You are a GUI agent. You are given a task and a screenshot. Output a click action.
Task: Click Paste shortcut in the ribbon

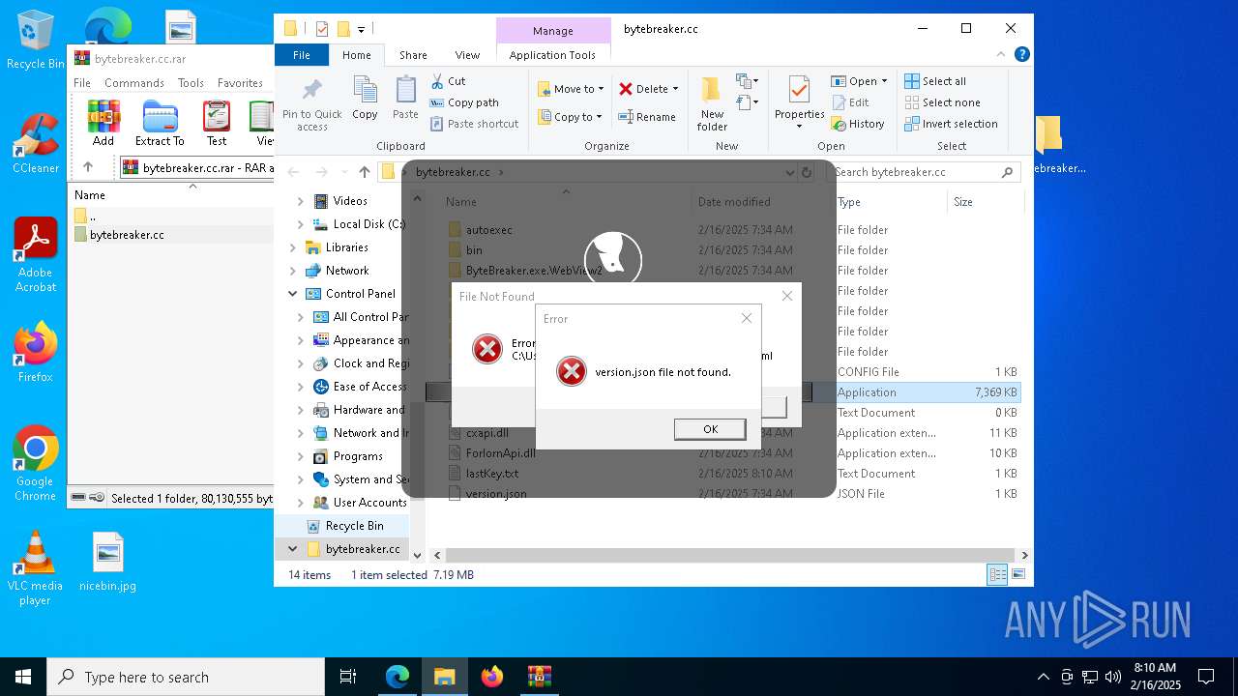tap(475, 124)
